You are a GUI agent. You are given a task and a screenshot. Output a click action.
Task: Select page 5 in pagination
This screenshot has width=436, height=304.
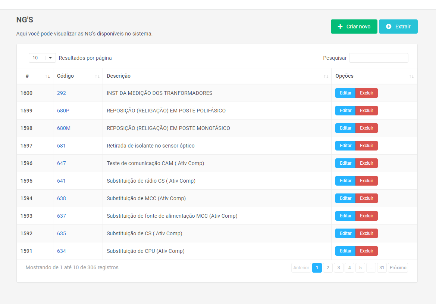tap(360, 268)
